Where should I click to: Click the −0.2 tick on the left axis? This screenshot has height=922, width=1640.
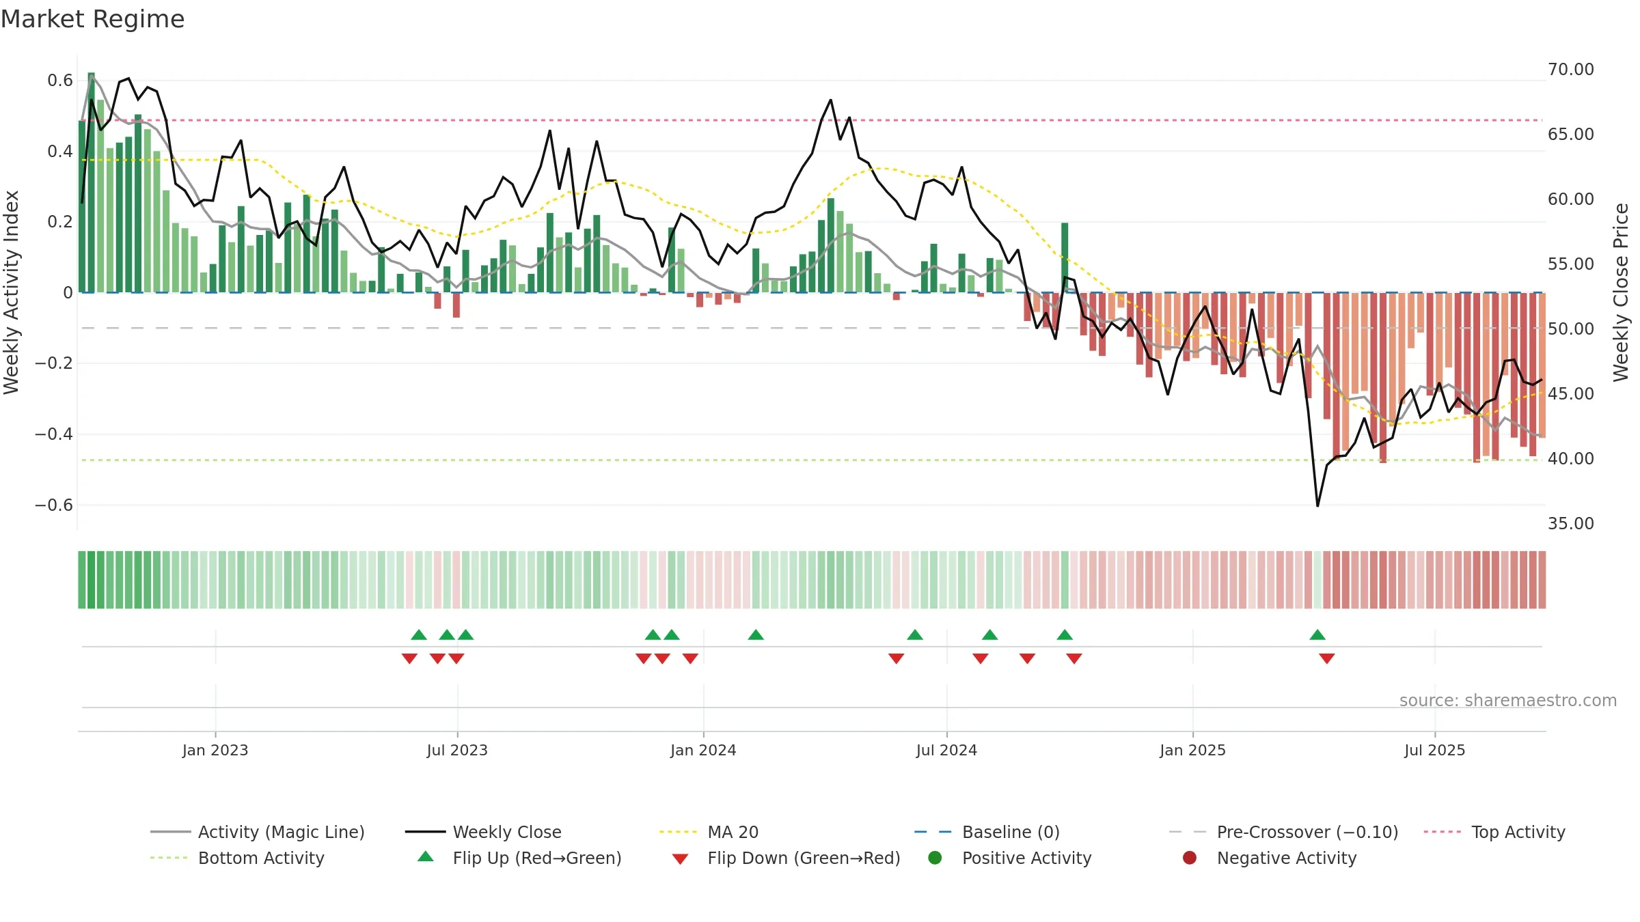[x=54, y=363]
